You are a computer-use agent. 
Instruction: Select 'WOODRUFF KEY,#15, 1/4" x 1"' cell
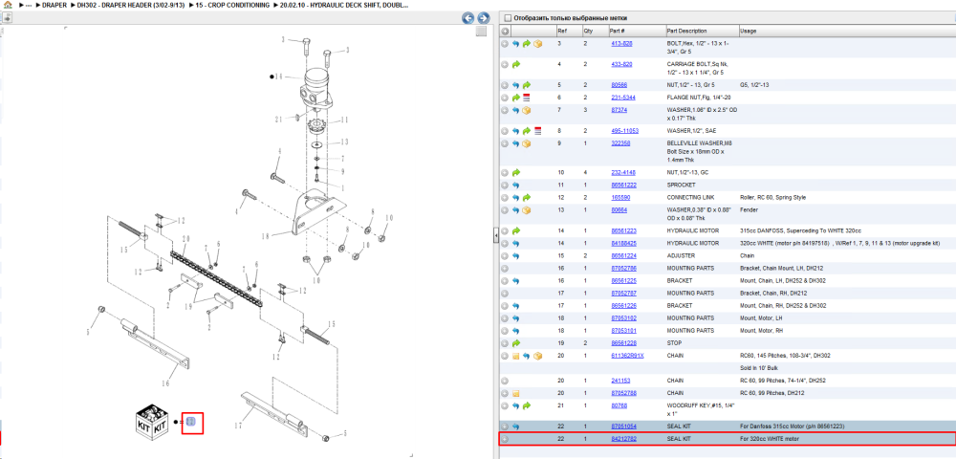click(x=701, y=409)
